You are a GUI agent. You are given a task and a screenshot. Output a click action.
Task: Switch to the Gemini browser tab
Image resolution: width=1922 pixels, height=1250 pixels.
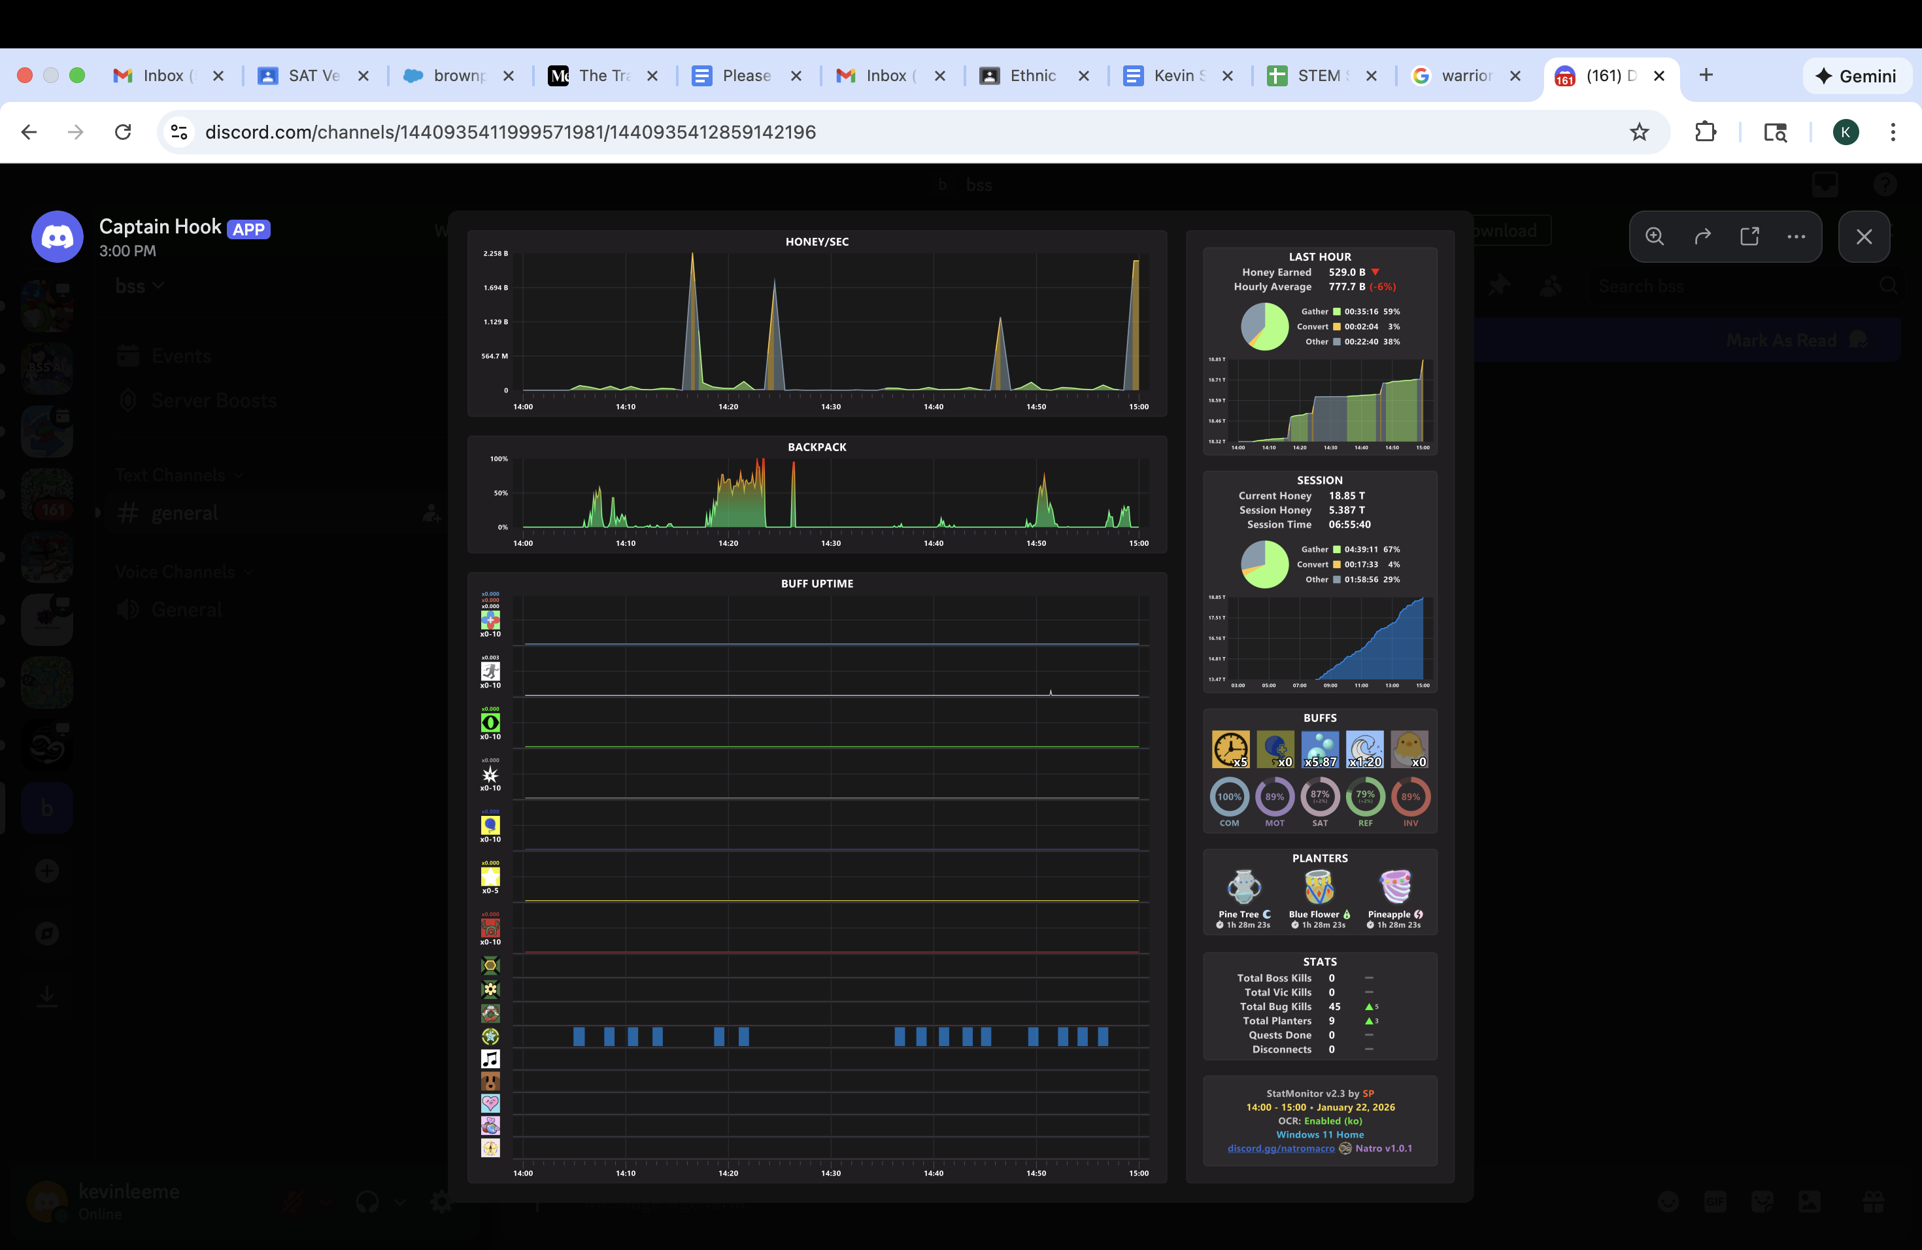point(1856,75)
